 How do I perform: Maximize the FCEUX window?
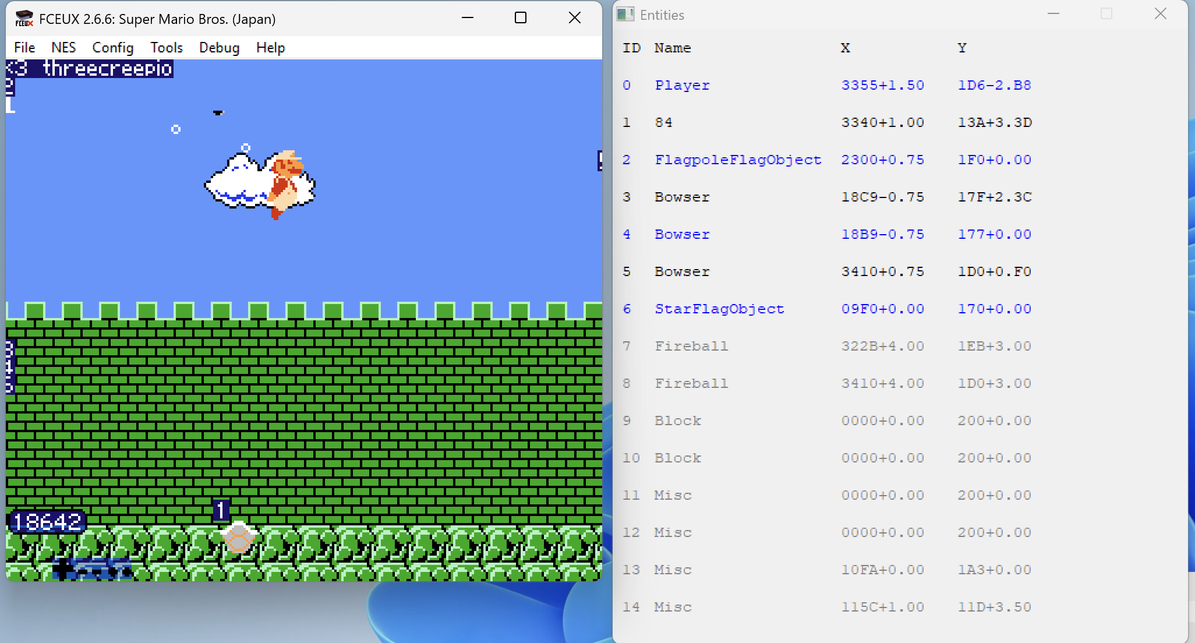tap(521, 18)
